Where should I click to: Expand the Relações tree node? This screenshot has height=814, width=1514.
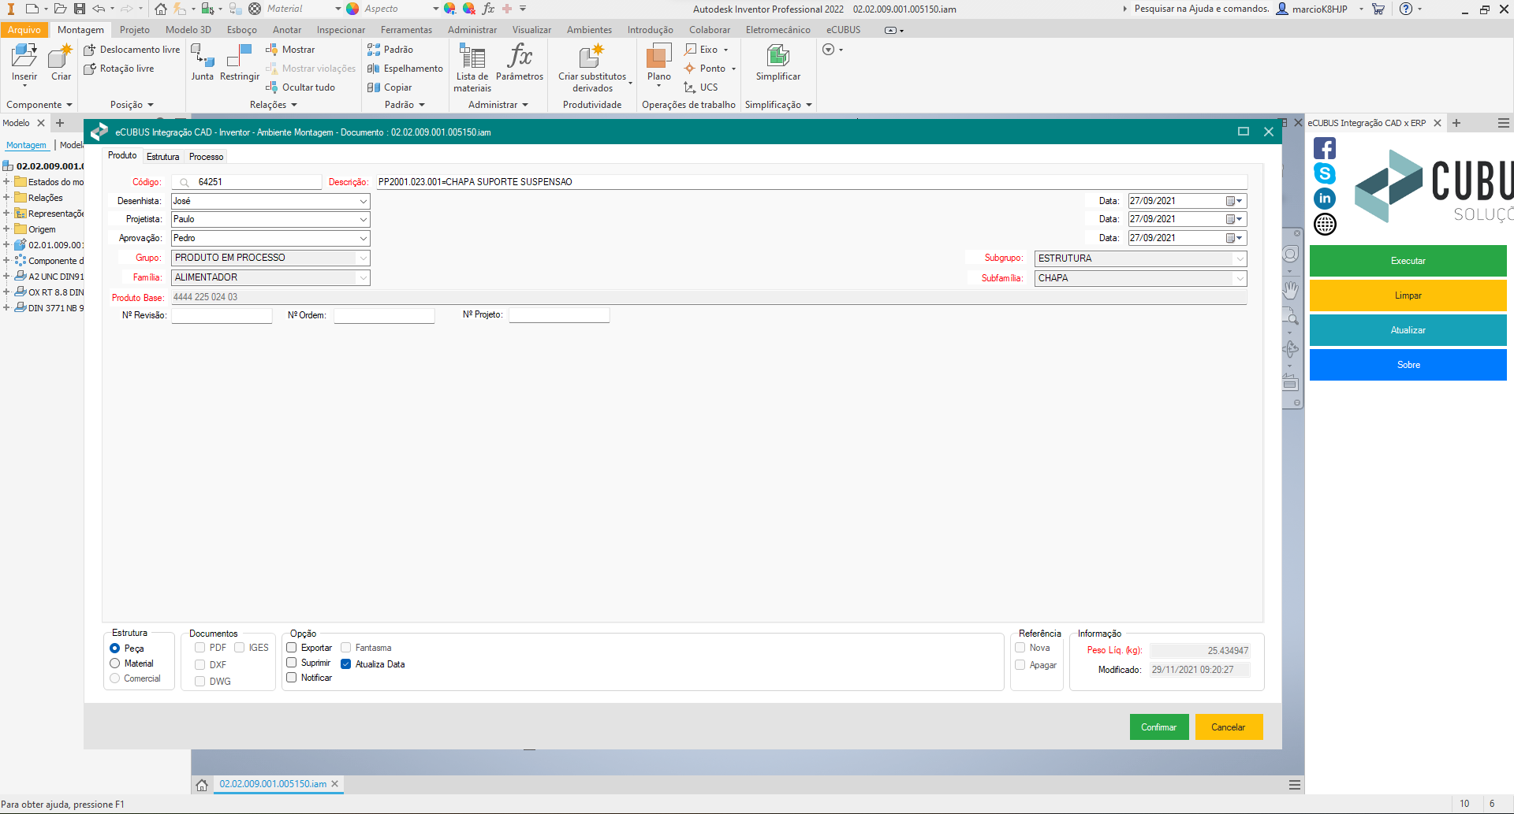coord(6,198)
